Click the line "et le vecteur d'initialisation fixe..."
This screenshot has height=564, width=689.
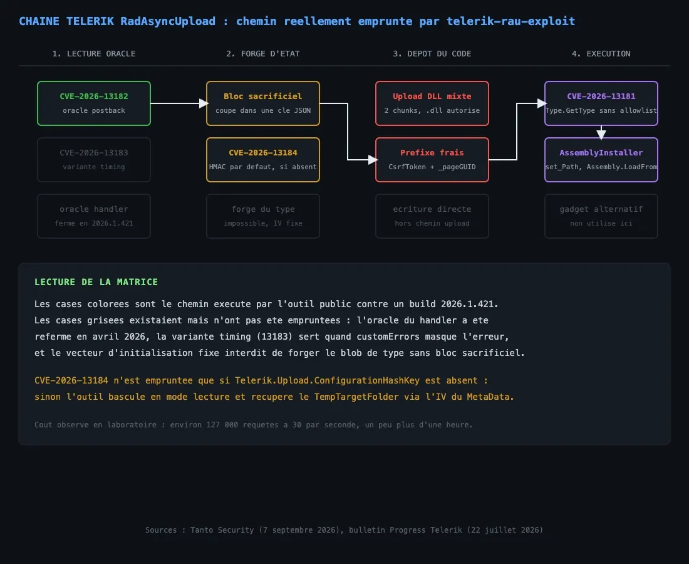point(279,353)
